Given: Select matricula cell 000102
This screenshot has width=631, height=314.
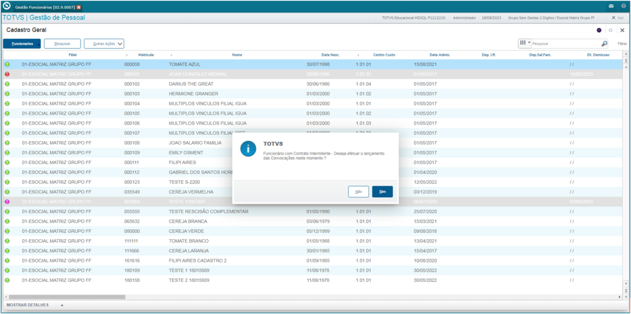Looking at the screenshot, I should click(x=132, y=84).
